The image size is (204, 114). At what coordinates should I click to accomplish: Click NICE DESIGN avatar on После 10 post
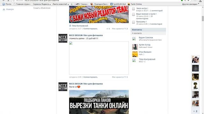(x=63, y=87)
